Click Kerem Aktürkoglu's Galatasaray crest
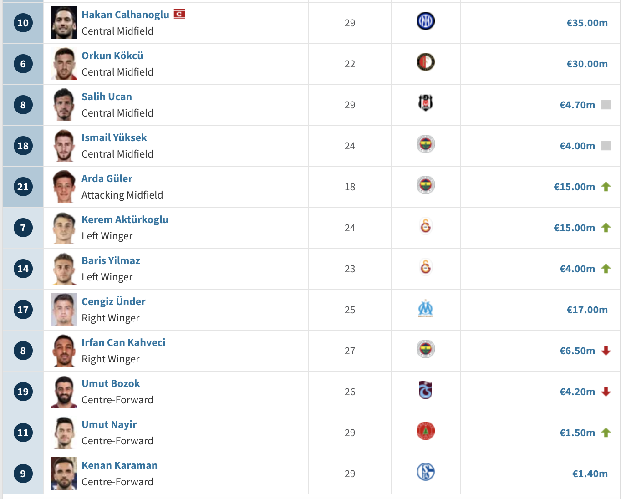The image size is (621, 499). [x=426, y=226]
